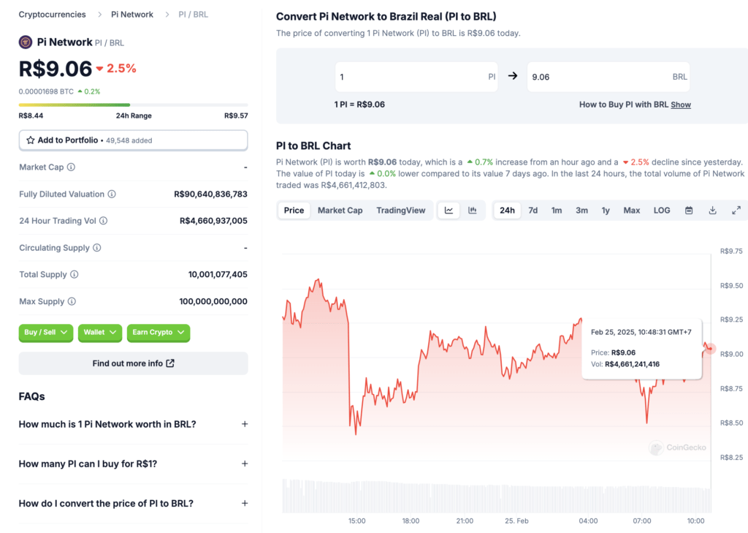Set chart range to 3m

pyautogui.click(x=581, y=210)
